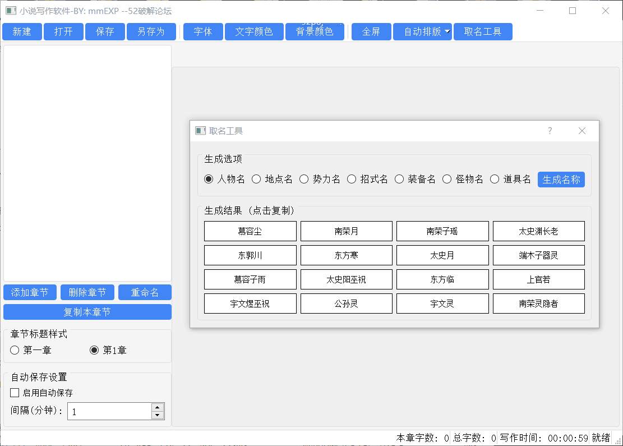
Task: Open a file with 打开
Action: pos(63,32)
